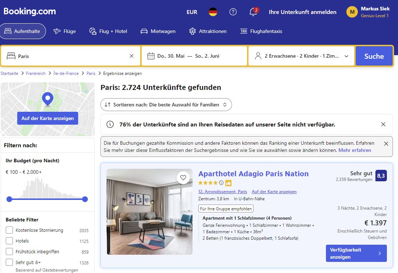398x273 pixels.
Task: Open the help question mark icon
Action: (233, 12)
